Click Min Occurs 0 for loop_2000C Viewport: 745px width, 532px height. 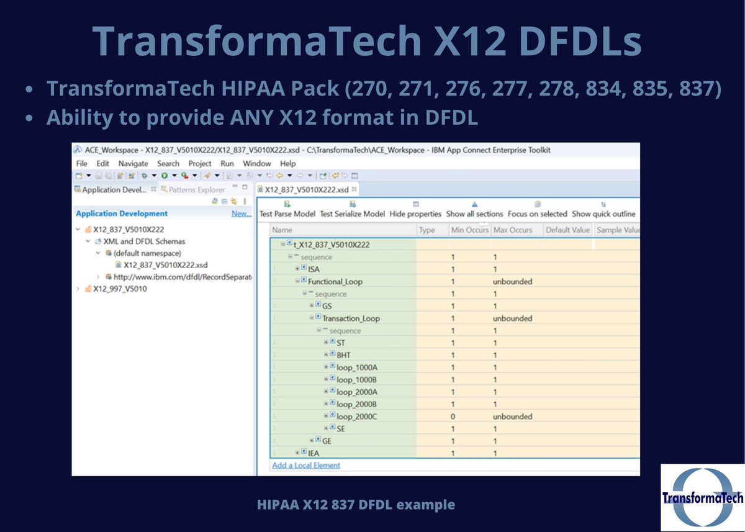pyautogui.click(x=453, y=417)
